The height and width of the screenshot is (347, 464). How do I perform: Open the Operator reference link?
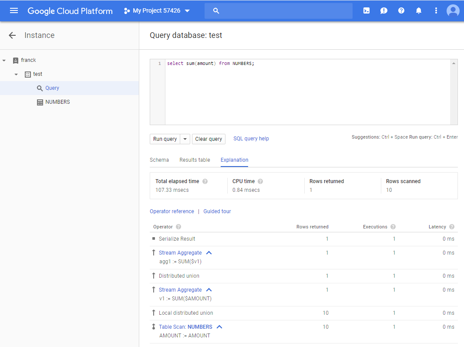click(172, 211)
